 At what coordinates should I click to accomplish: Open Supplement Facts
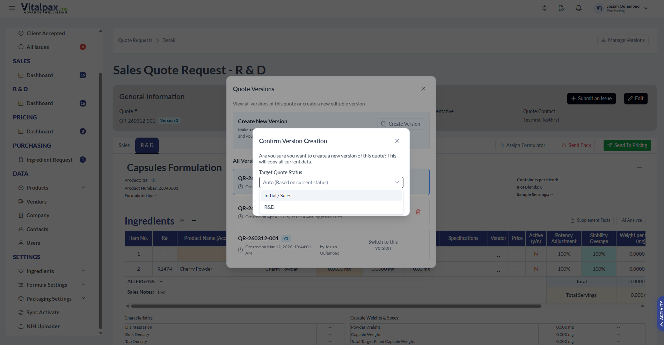click(590, 220)
